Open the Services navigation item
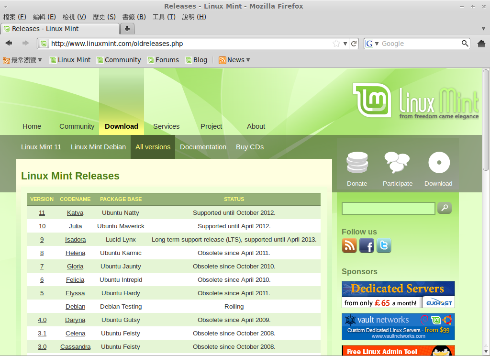The height and width of the screenshot is (356, 490). pos(166,126)
